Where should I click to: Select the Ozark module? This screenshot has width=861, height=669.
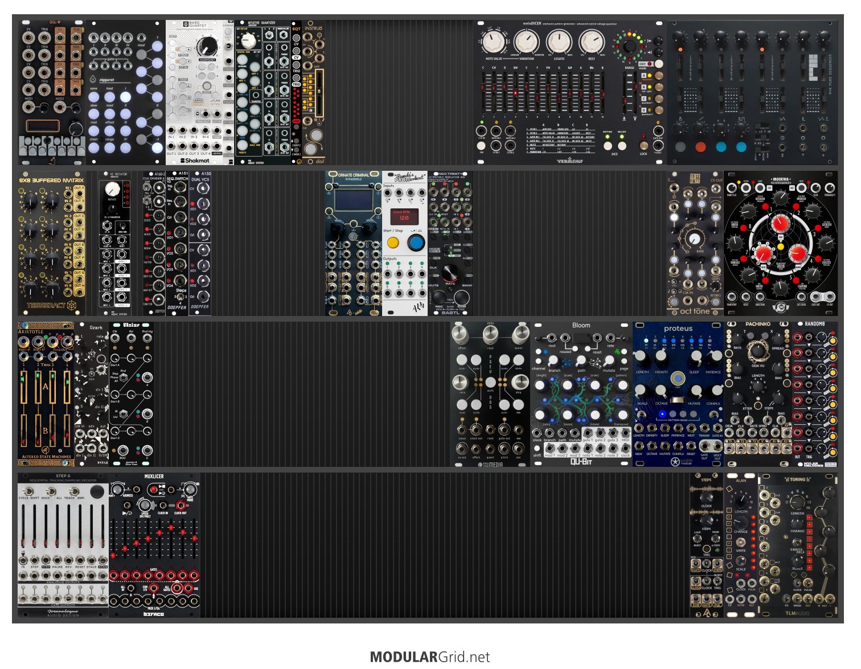point(92,394)
